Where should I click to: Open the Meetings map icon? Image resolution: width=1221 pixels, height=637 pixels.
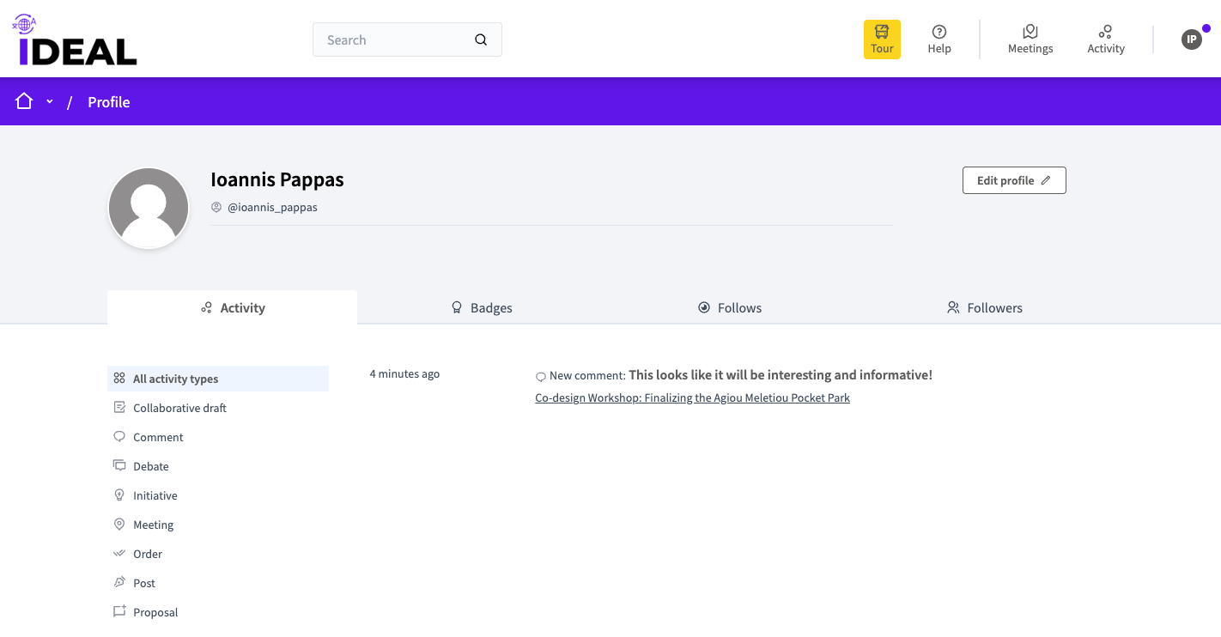click(x=1030, y=32)
